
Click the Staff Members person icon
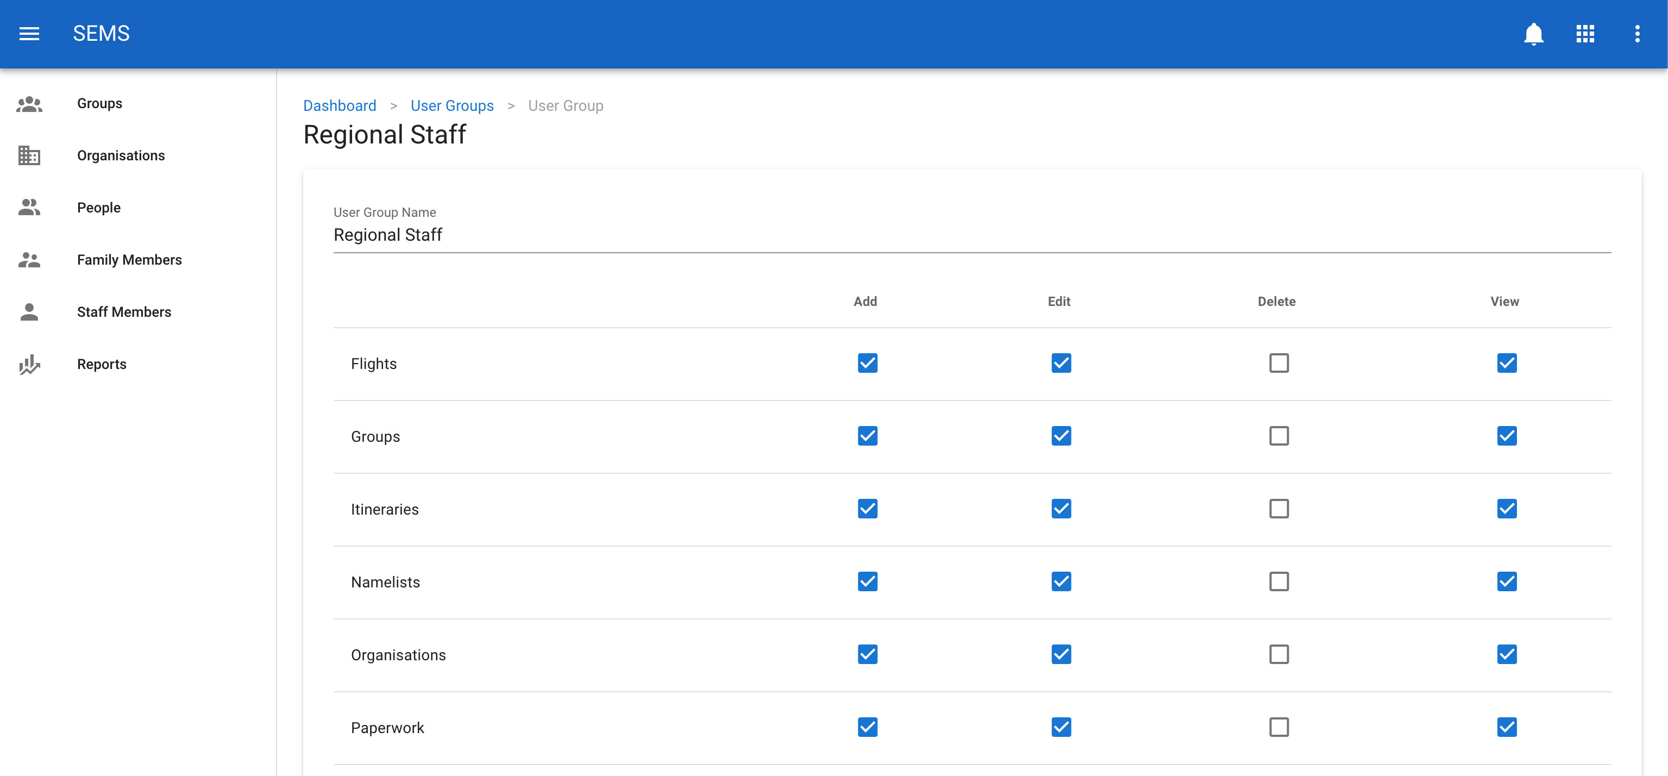pos(29,311)
